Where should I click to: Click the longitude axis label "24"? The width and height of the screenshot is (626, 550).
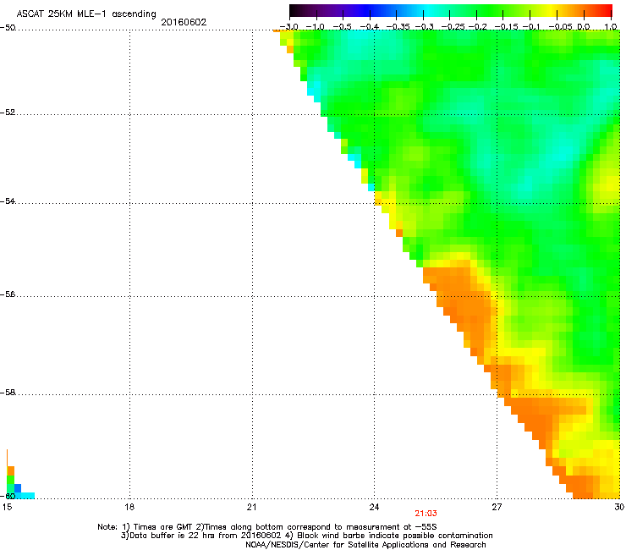click(x=374, y=507)
